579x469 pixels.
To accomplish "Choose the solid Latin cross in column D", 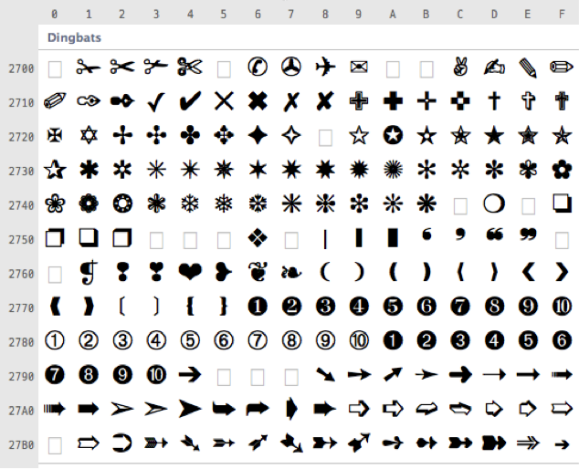I will pos(494,101).
